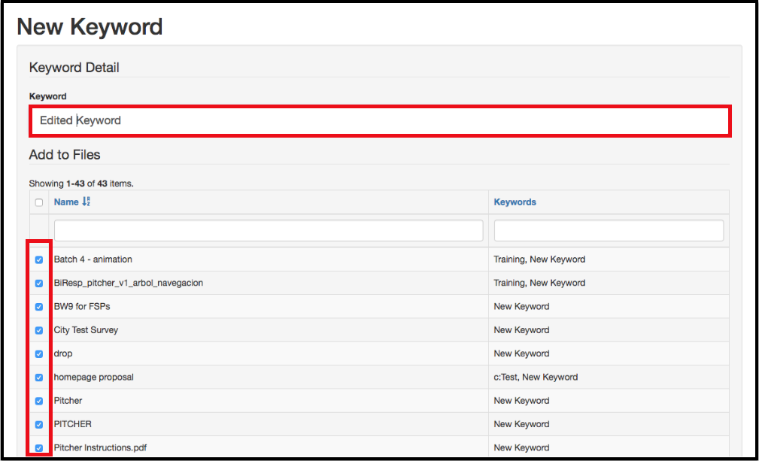The height and width of the screenshot is (461, 759).
Task: Uncheck the homepage proposal row checkbox
Action: (x=39, y=378)
